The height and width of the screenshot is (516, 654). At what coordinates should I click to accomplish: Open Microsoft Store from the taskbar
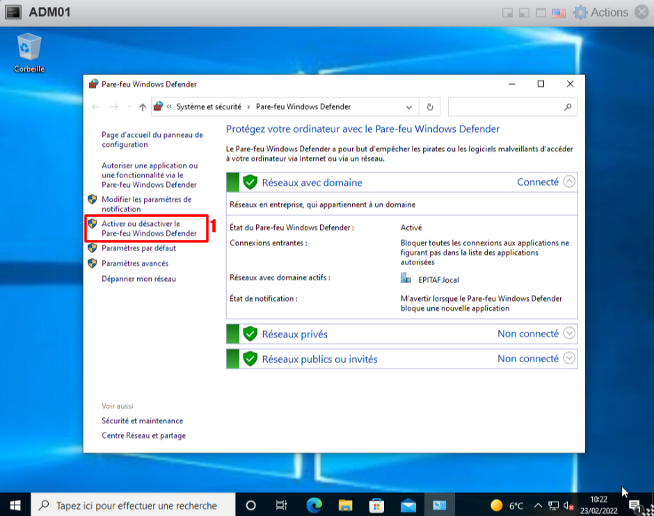pyautogui.click(x=376, y=505)
